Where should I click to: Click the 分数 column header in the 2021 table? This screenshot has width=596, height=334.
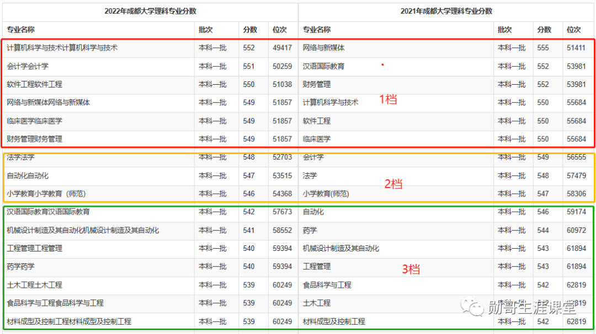[544, 30]
